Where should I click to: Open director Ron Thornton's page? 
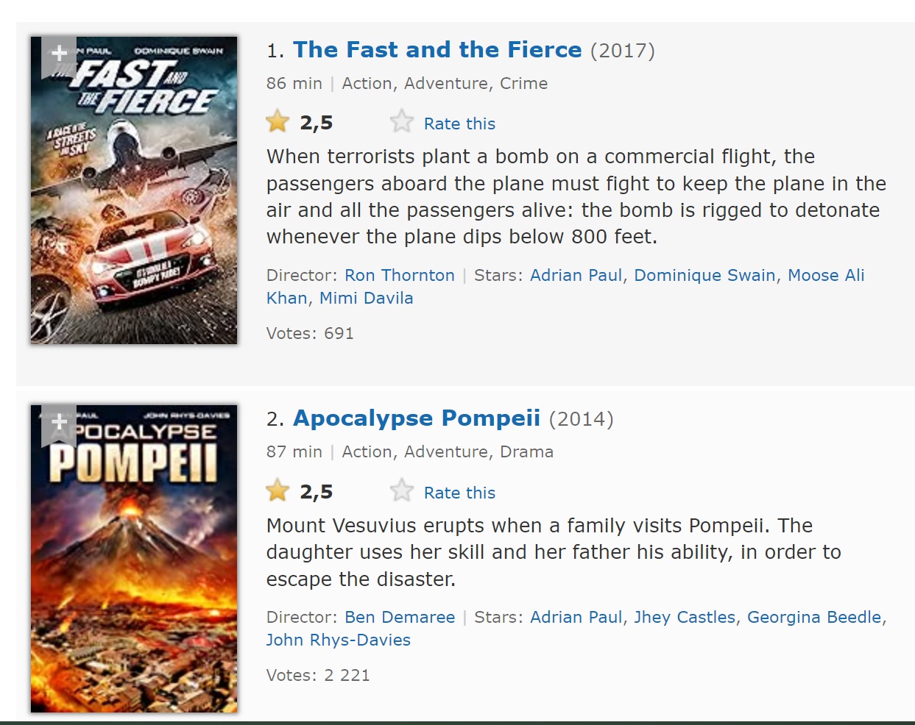[400, 275]
